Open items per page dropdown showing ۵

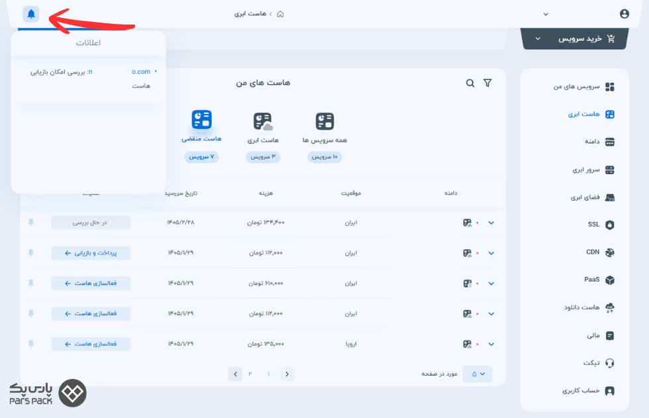coord(477,374)
